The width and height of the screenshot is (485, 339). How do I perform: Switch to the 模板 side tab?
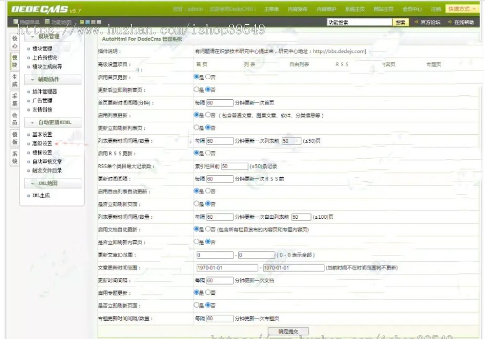[x=15, y=138]
